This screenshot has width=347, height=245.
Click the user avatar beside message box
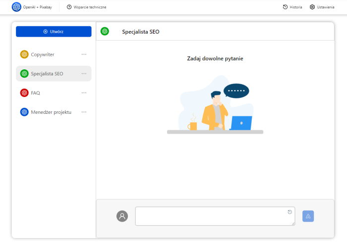click(x=122, y=216)
